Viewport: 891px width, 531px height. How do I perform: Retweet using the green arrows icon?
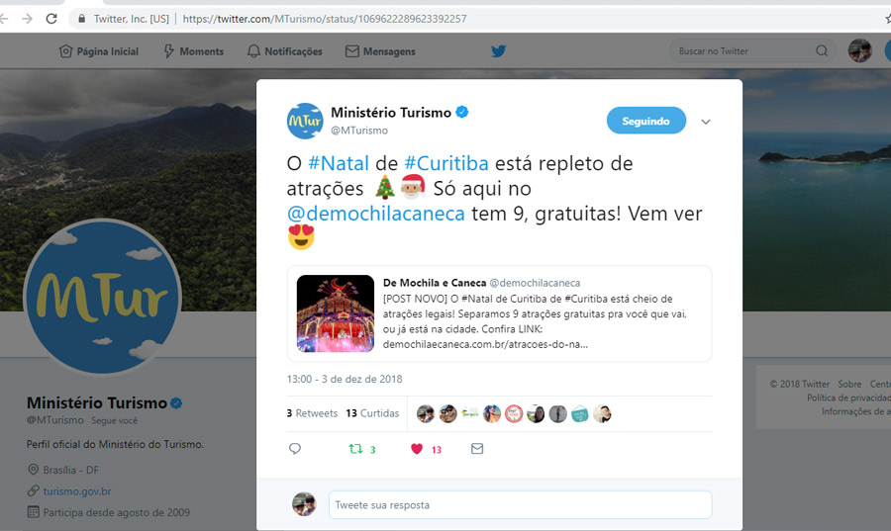355,449
